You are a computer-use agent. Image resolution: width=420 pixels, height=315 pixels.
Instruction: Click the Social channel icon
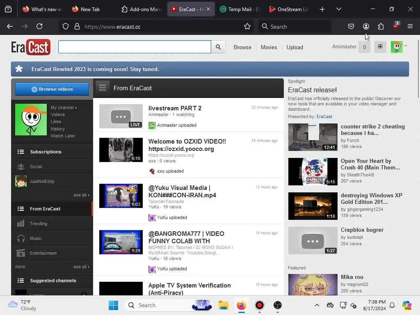[x=21, y=167]
